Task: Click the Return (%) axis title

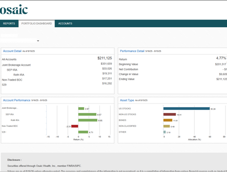Action: (x=79, y=139)
